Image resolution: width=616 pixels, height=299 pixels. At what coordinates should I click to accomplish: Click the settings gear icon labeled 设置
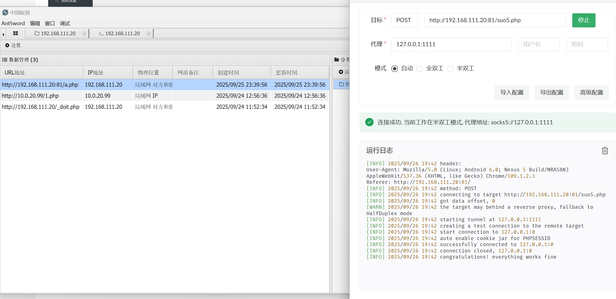[7, 45]
